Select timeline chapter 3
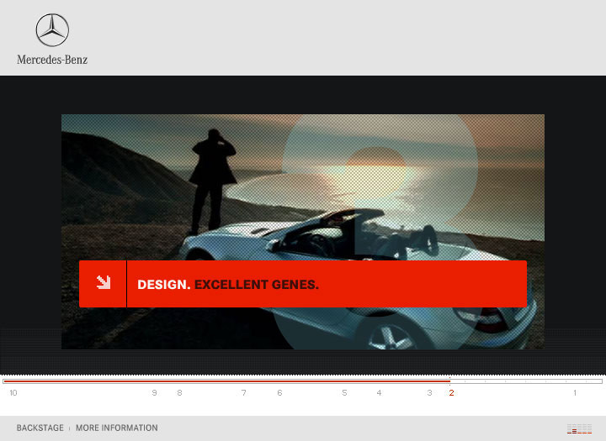The width and height of the screenshot is (606, 441). (x=429, y=393)
